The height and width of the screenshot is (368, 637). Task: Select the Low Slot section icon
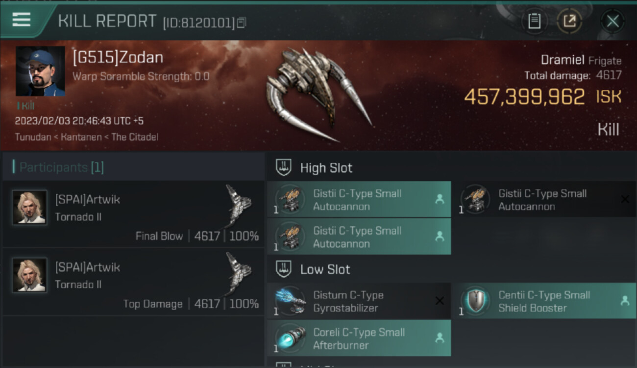(x=284, y=269)
